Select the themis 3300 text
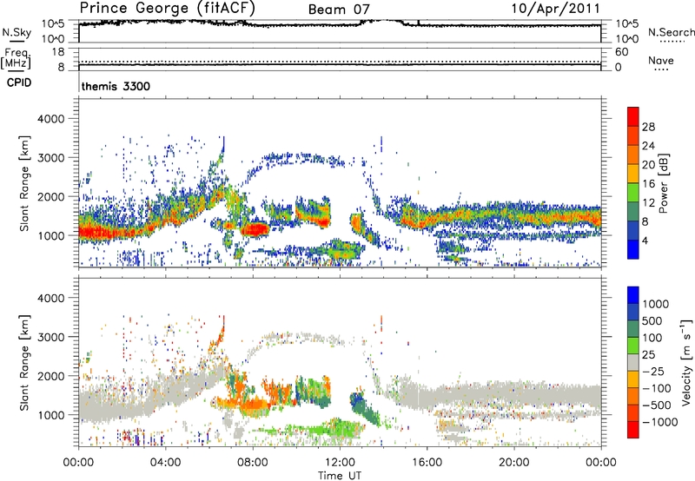 tap(116, 86)
